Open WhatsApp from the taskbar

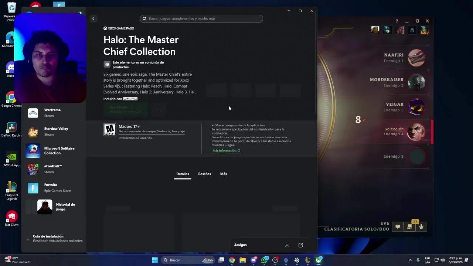coord(264,260)
